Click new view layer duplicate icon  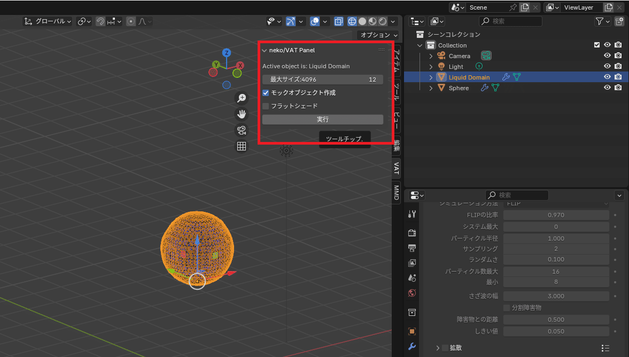(609, 7)
